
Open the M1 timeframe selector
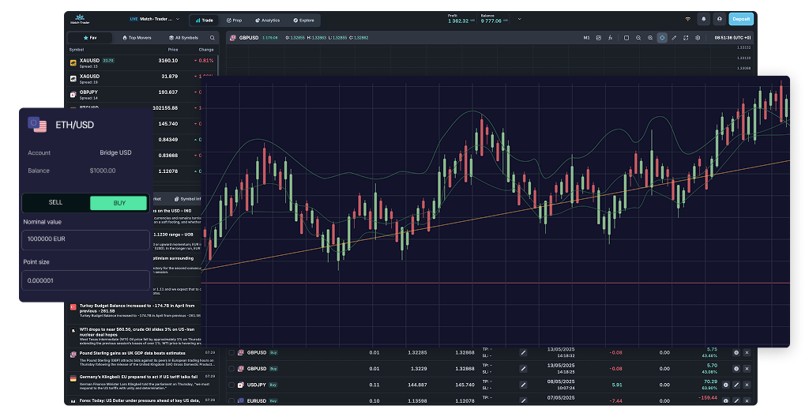coord(586,37)
